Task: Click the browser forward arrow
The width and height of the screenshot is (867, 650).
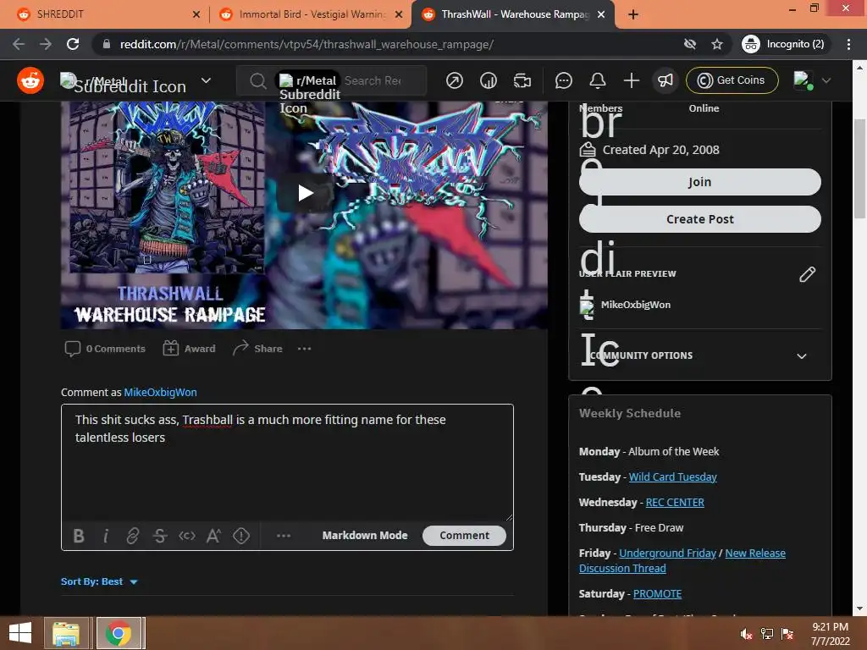Action: (46, 44)
